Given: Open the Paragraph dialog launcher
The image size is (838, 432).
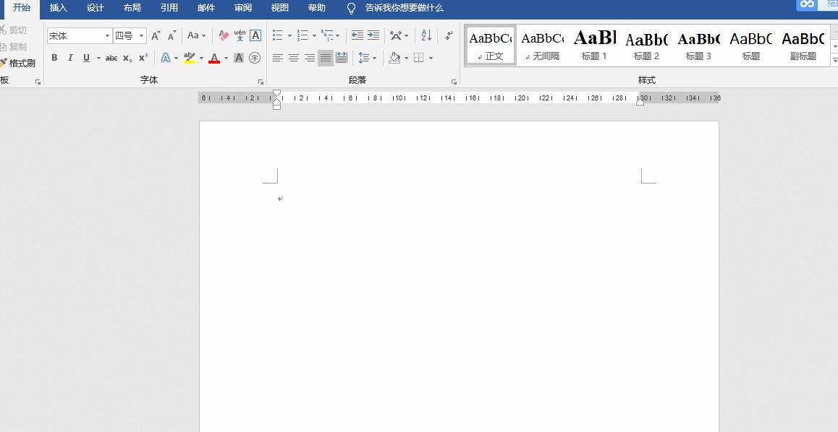Looking at the screenshot, I should click(x=454, y=82).
